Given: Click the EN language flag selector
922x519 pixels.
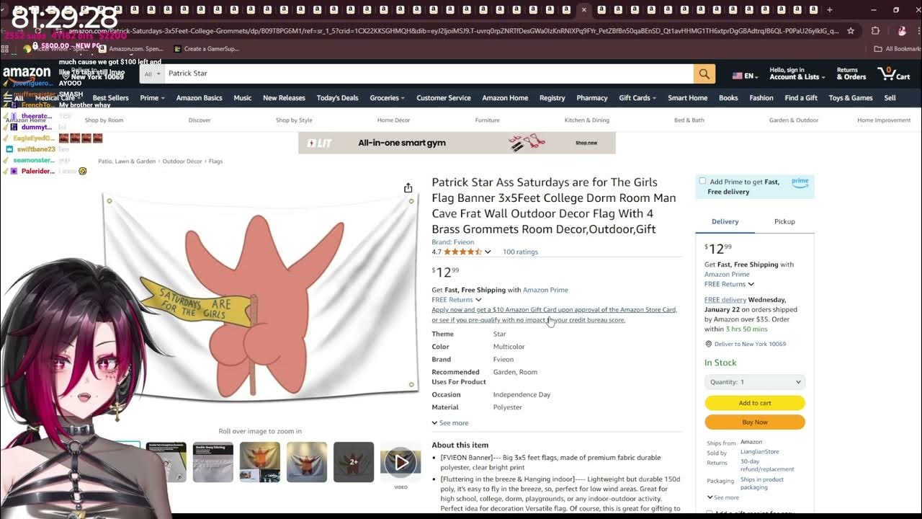Looking at the screenshot, I should (x=746, y=76).
